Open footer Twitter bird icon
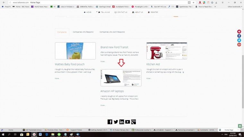This screenshot has height=137, width=244. (116, 122)
